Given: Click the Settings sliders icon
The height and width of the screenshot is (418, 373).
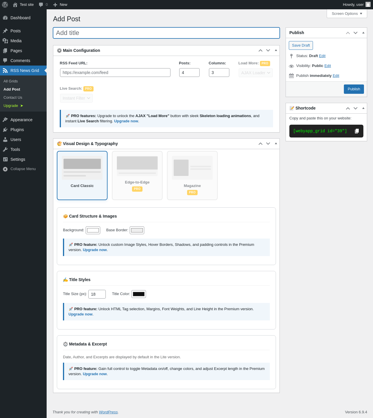Looking at the screenshot, I should pos(5,159).
